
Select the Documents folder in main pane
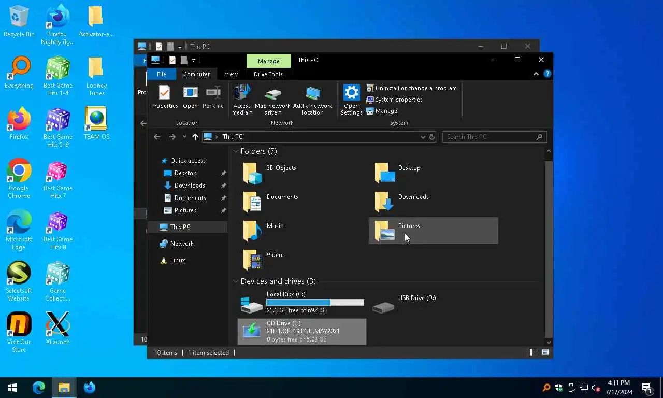pos(301,202)
